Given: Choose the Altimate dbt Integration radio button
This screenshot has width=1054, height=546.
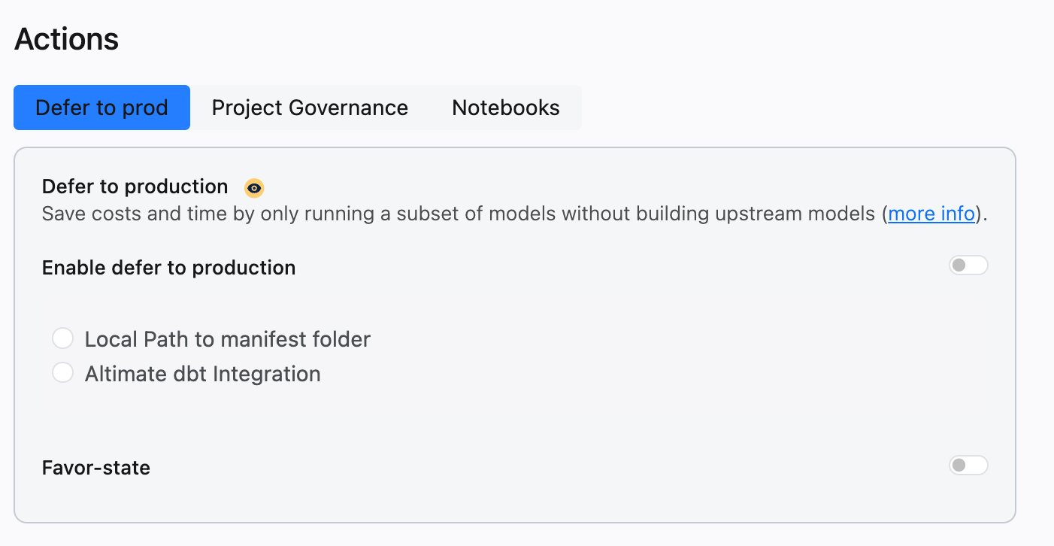Looking at the screenshot, I should point(62,372).
